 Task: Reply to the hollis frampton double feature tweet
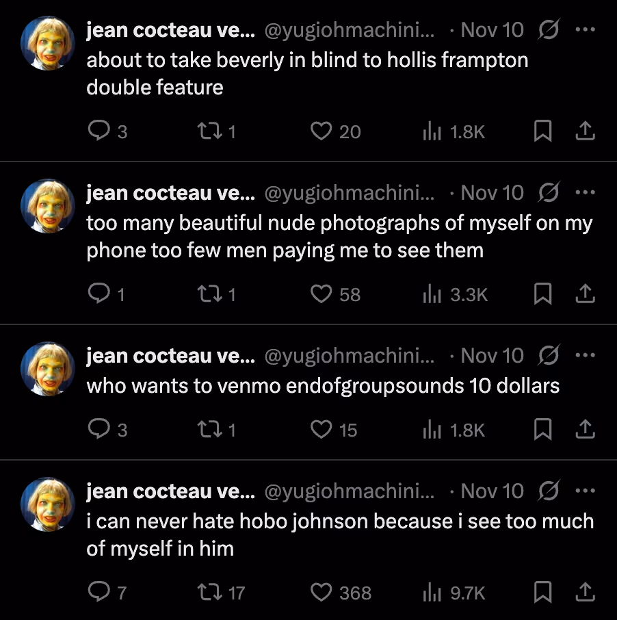(x=99, y=131)
